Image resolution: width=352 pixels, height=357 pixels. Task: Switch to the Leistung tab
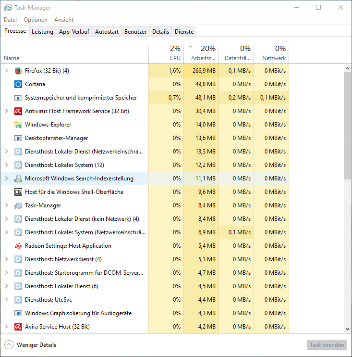pyautogui.click(x=42, y=32)
